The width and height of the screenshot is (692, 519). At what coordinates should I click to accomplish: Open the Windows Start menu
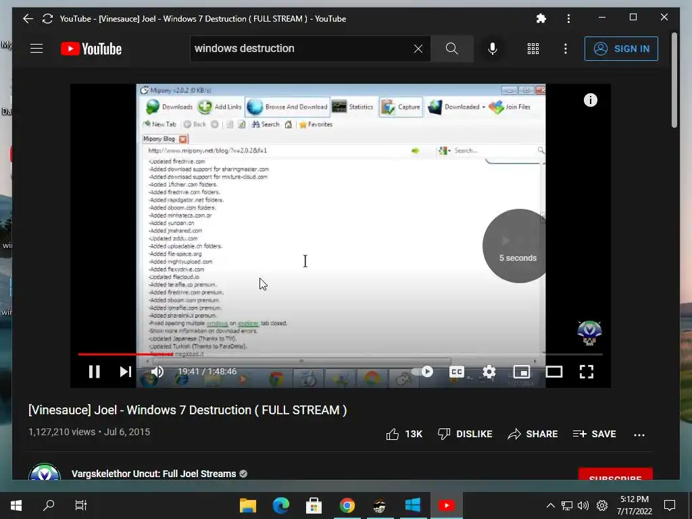coord(16,505)
